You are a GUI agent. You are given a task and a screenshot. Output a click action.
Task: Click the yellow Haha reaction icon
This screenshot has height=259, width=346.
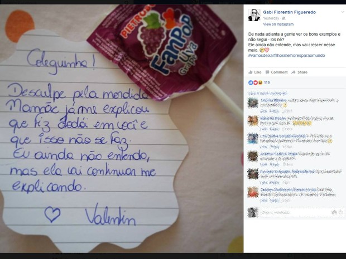point(260,82)
